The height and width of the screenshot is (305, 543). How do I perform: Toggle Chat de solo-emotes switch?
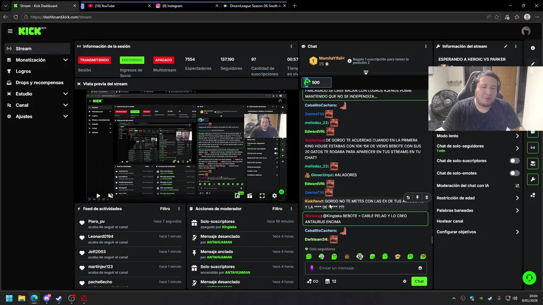click(515, 173)
